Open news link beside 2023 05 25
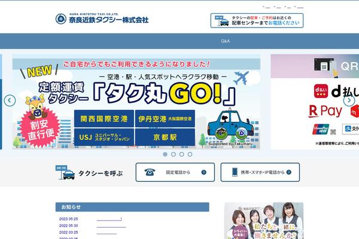359x239 pixels. [x=109, y=219]
